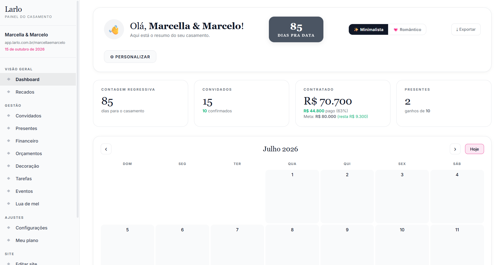The height and width of the screenshot is (265, 499).
Task: Select July 9 in the calendar
Action: click(x=347, y=245)
